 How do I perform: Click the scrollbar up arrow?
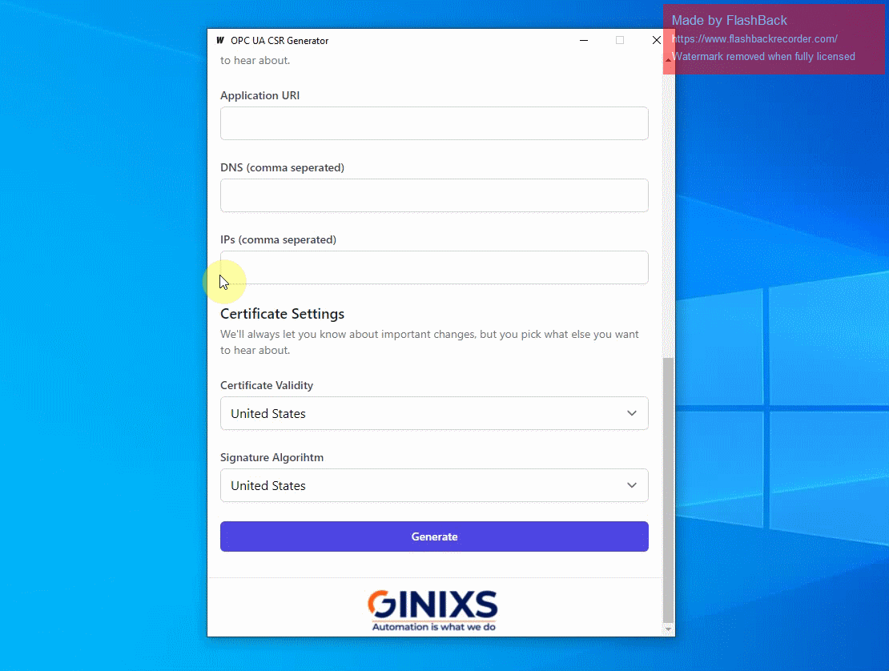tap(669, 59)
